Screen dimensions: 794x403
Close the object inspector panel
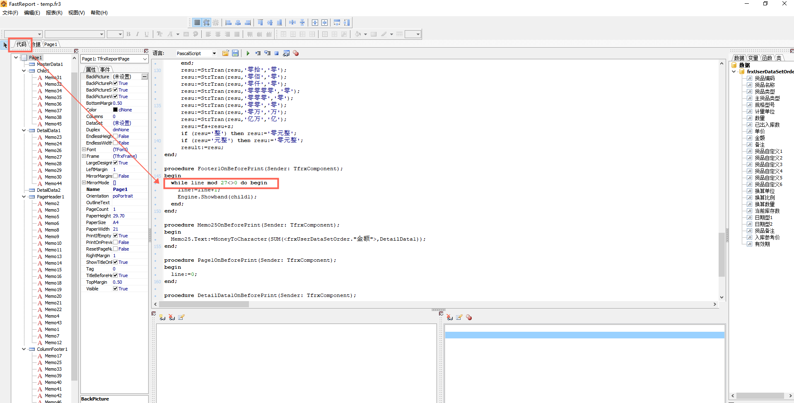click(x=146, y=51)
